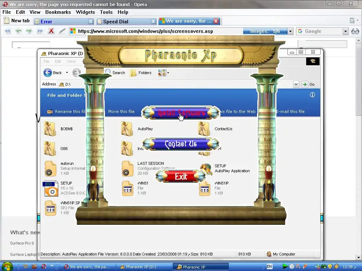Close the Error tab
This screenshot has width=362, height=271.
click(91, 22)
